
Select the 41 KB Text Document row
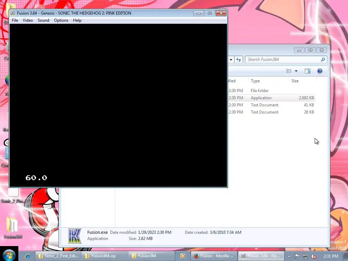(271, 105)
